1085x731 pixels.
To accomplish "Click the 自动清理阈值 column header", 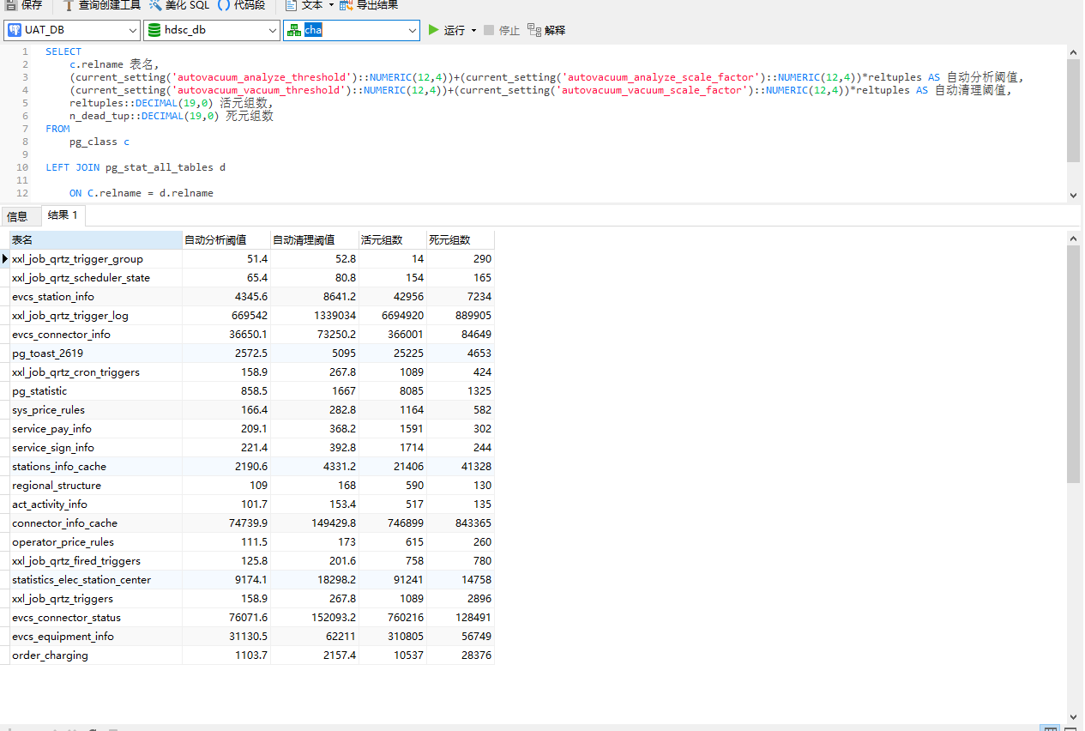I will 315,240.
